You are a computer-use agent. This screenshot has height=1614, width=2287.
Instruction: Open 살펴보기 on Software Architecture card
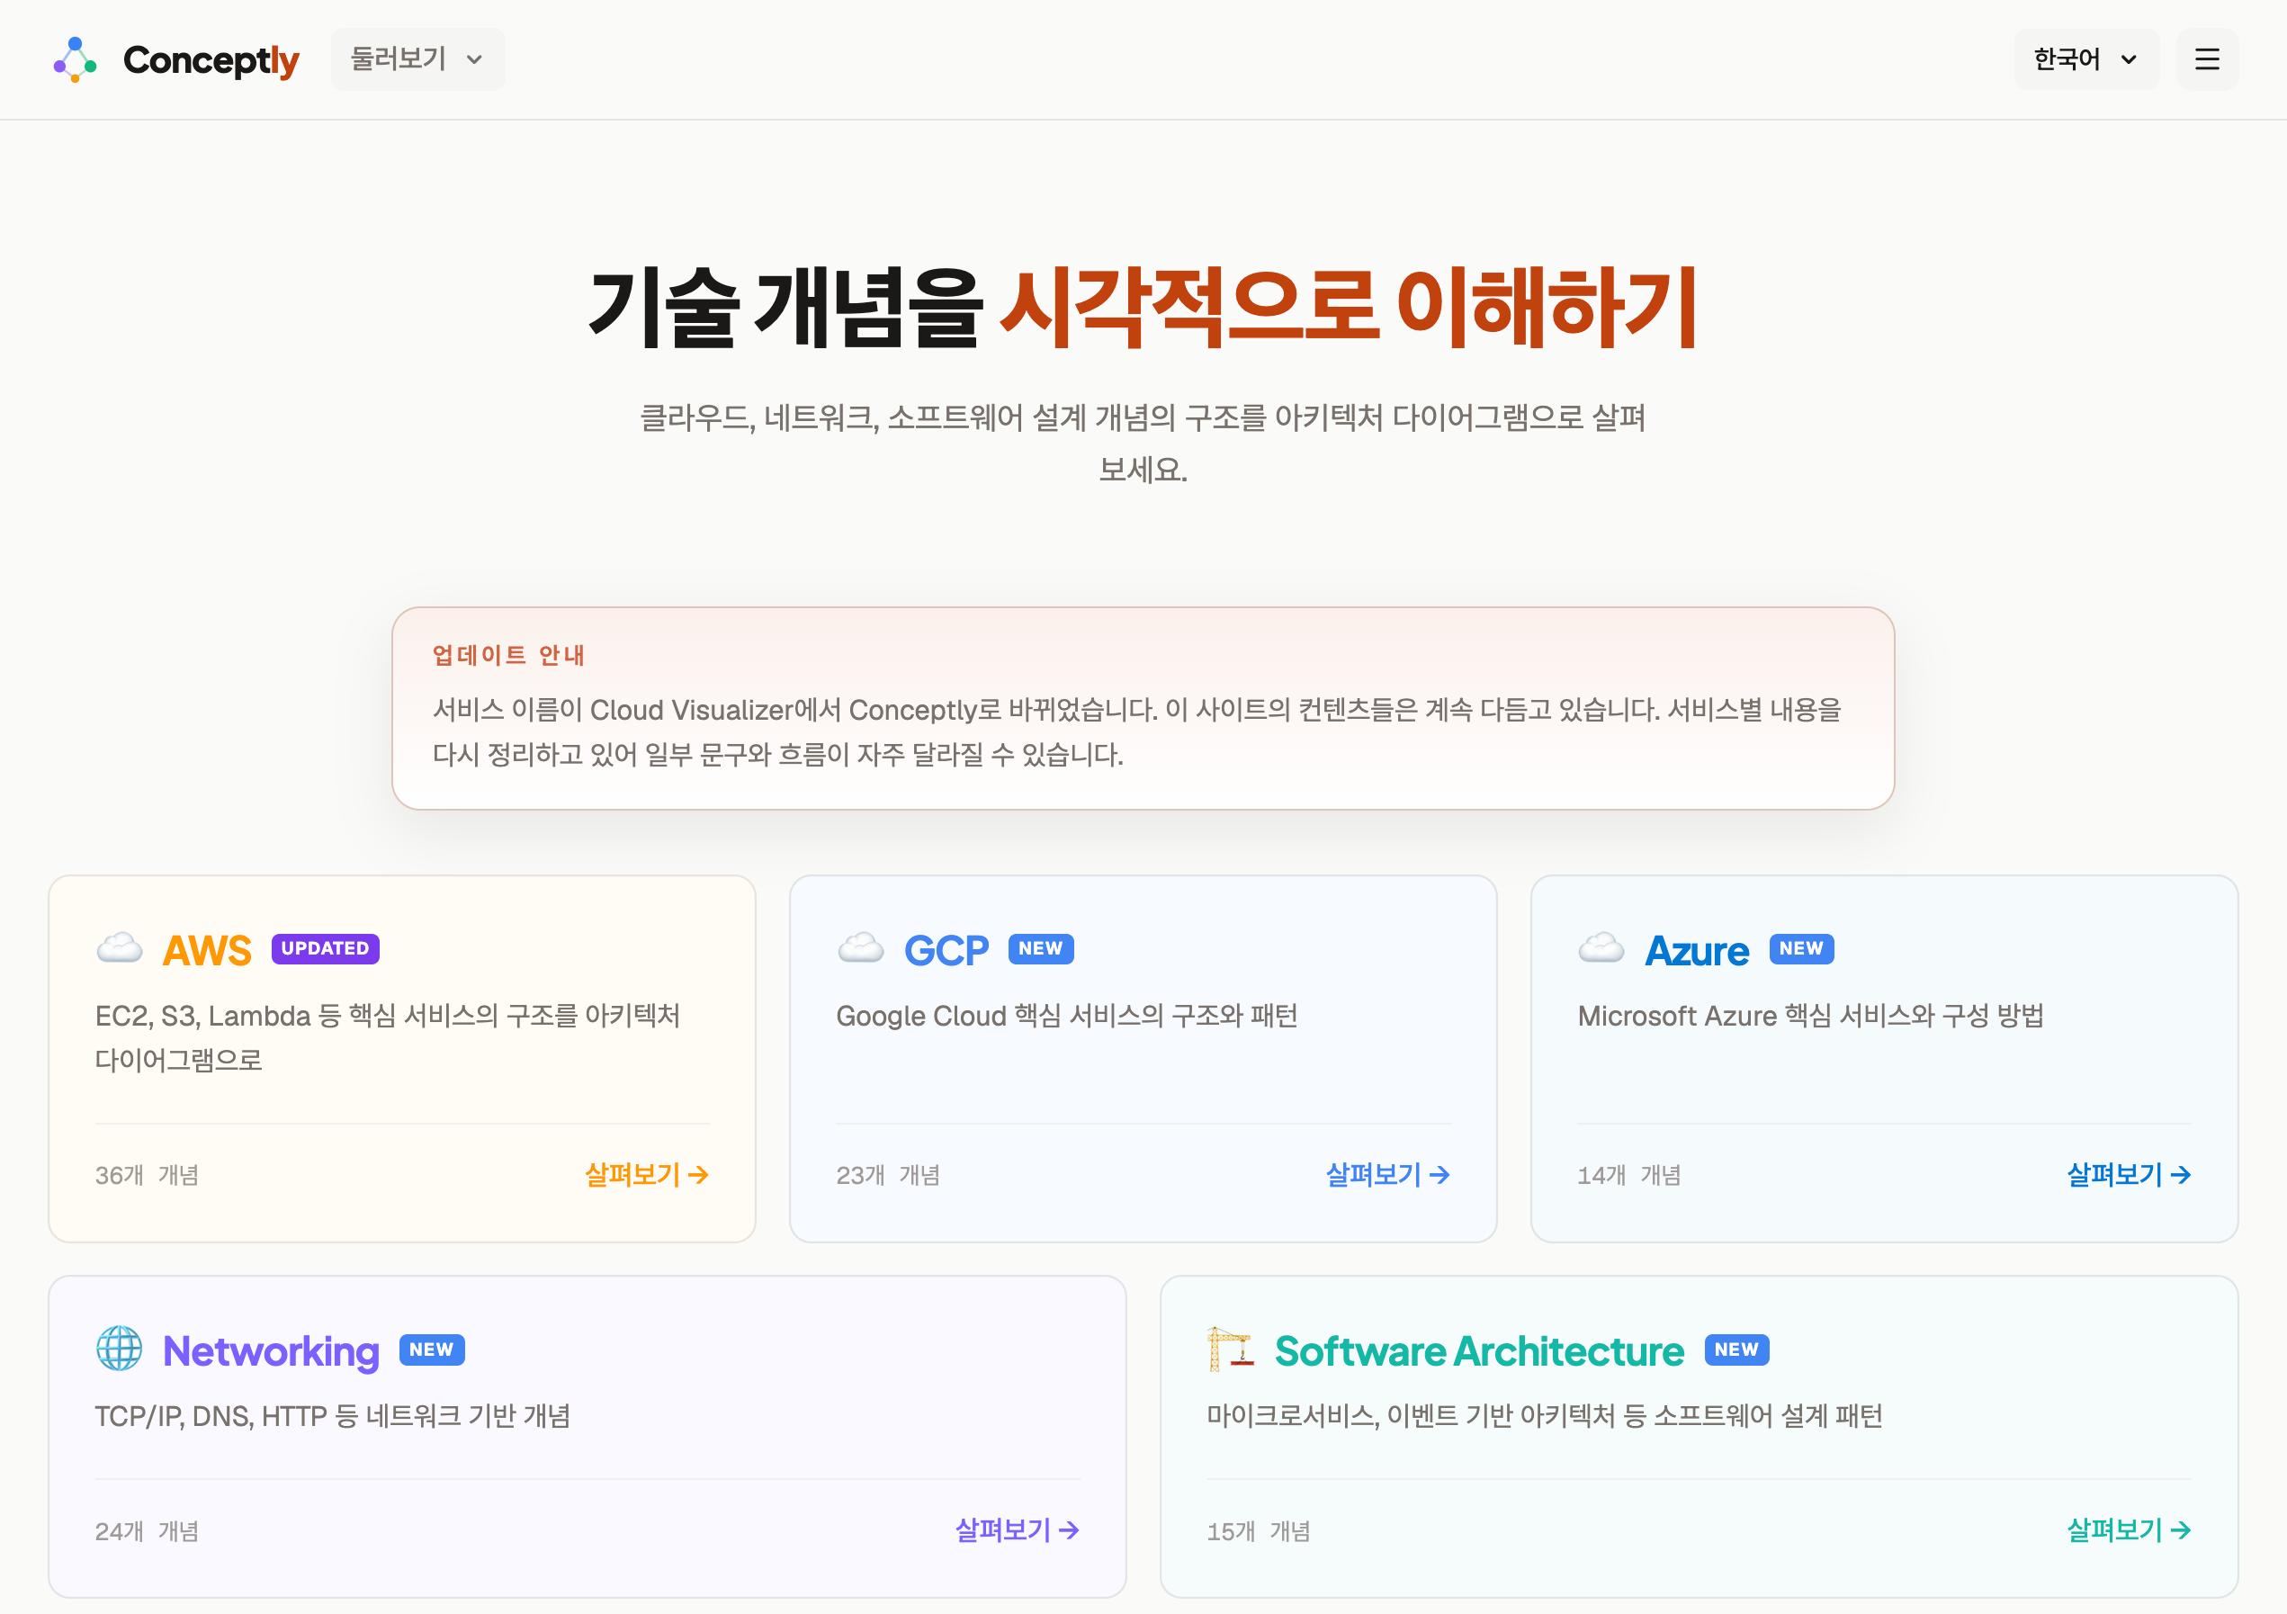click(x=2114, y=1530)
